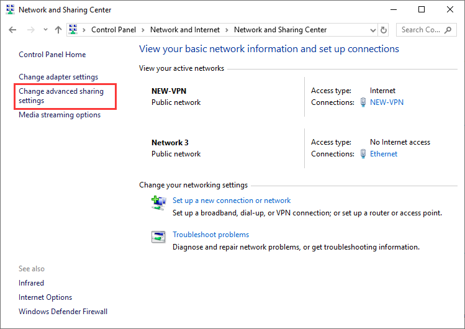This screenshot has width=465, height=329.
Task: Open Change adapter settings
Action: point(58,77)
